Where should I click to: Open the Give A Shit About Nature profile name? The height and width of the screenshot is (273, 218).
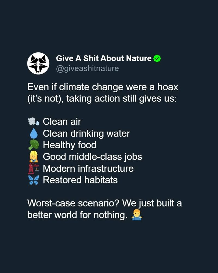click(104, 58)
